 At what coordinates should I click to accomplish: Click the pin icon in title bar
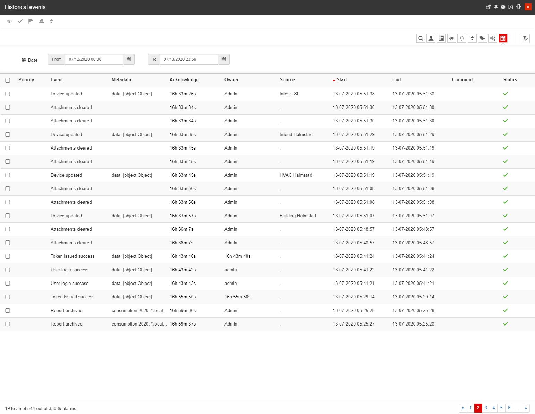click(496, 7)
